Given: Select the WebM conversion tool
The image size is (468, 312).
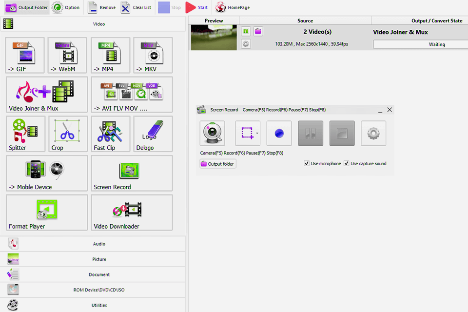Looking at the screenshot, I should coord(67,55).
